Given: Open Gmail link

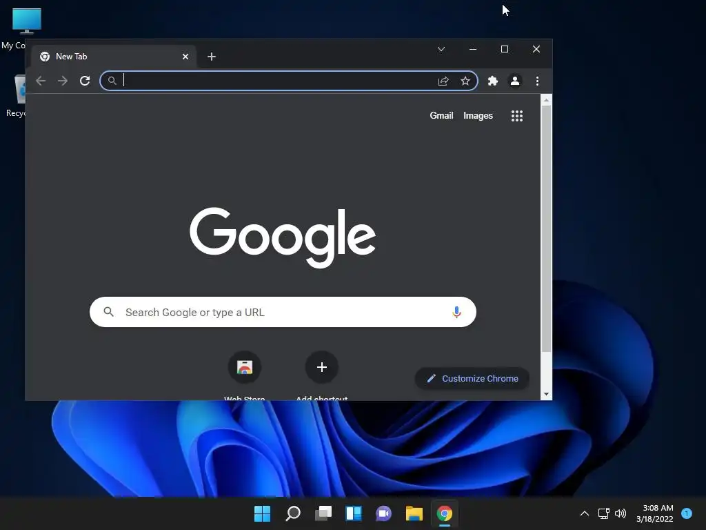Looking at the screenshot, I should [x=441, y=115].
